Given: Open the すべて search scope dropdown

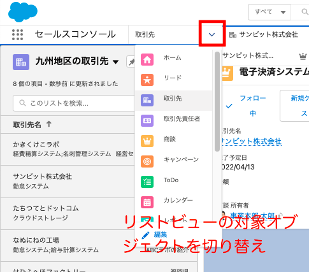Looking at the screenshot, I should pos(269,12).
